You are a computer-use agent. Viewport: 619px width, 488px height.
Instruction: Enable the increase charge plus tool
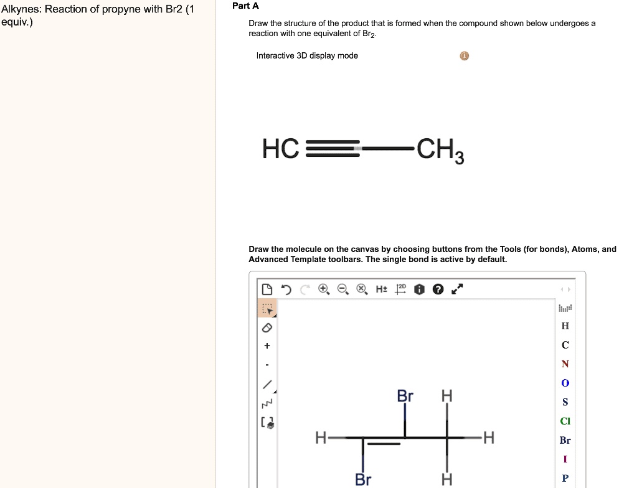pos(267,345)
